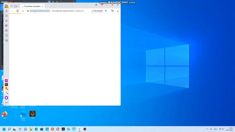The height and width of the screenshot is (132, 235).
Task: Open network and volume tray icons
Action: point(221,129)
